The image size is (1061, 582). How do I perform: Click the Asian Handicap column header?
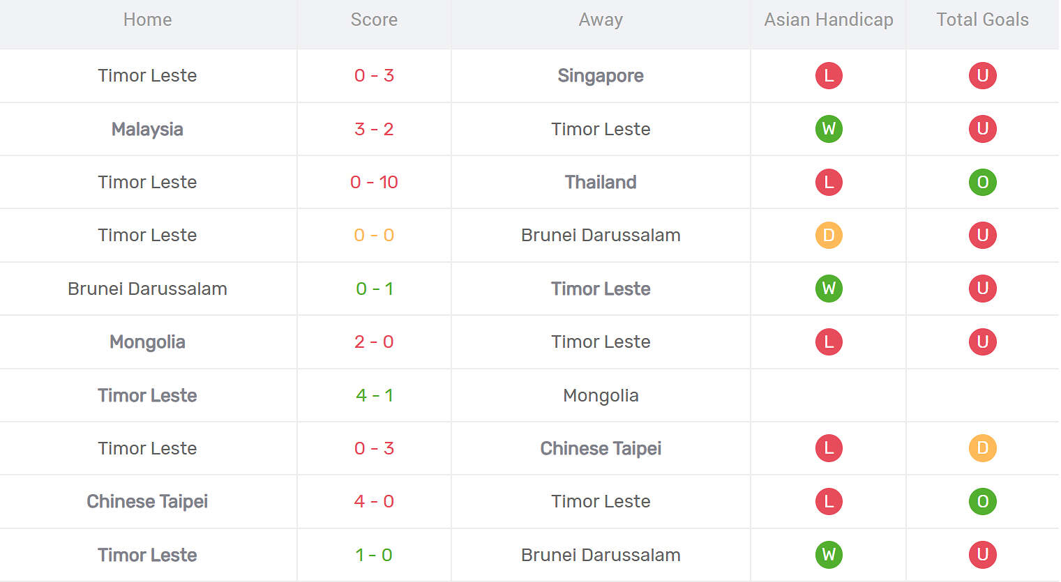[829, 20]
